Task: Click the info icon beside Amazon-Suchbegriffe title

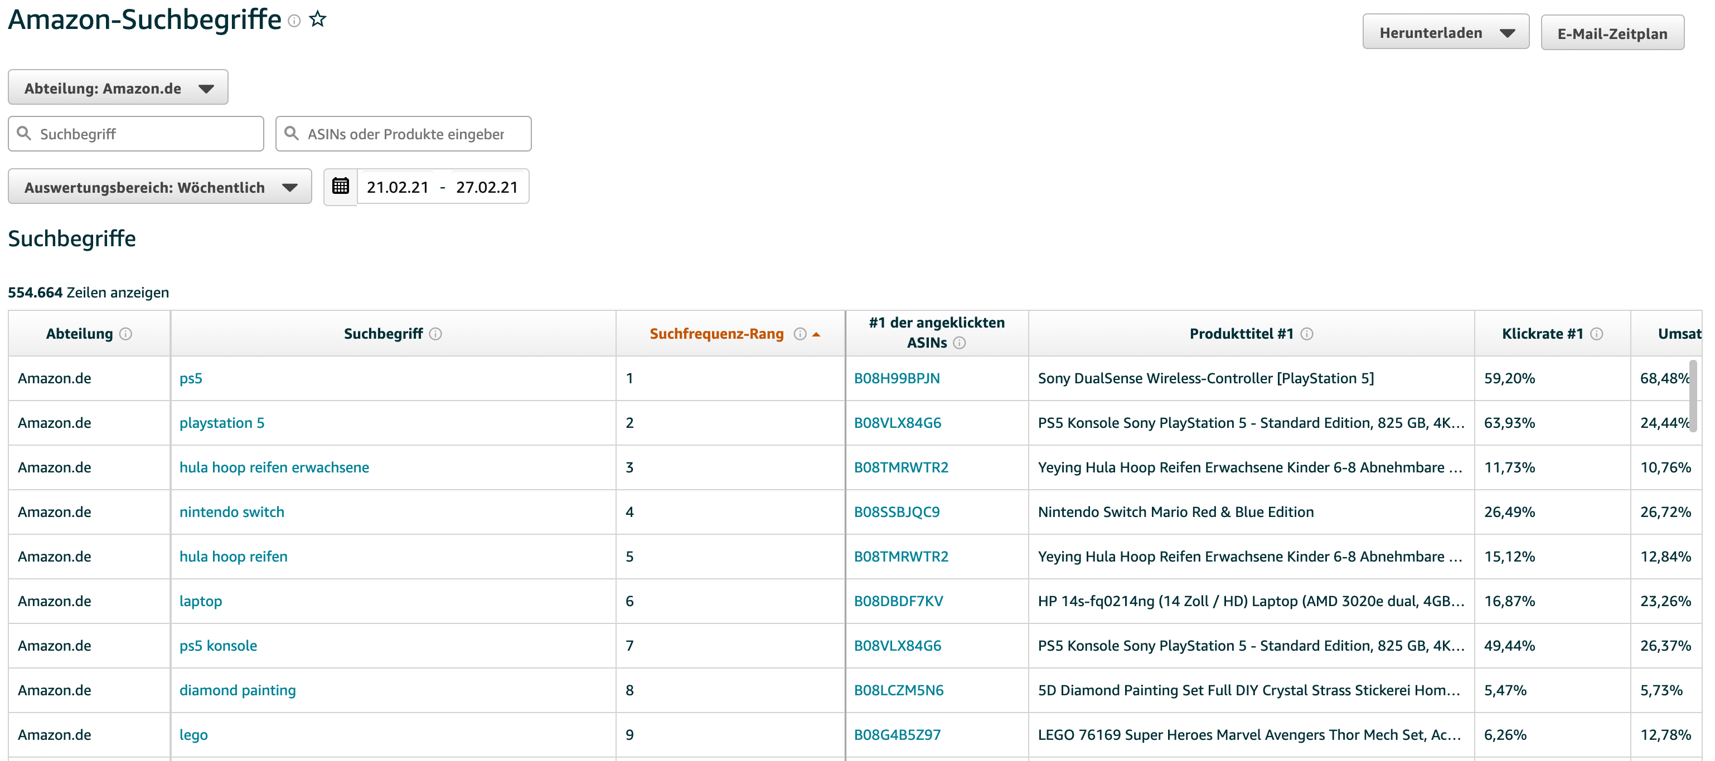Action: tap(294, 21)
